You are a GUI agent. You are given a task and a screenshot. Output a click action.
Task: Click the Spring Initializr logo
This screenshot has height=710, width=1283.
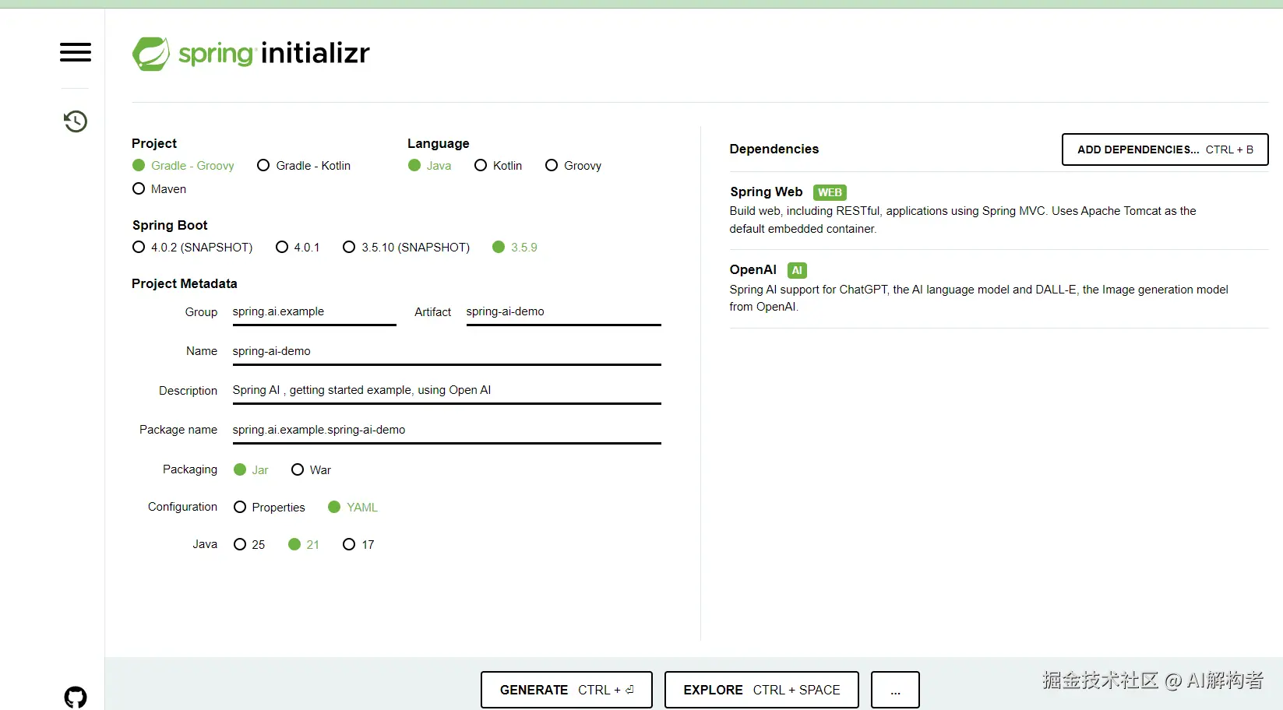(x=251, y=54)
